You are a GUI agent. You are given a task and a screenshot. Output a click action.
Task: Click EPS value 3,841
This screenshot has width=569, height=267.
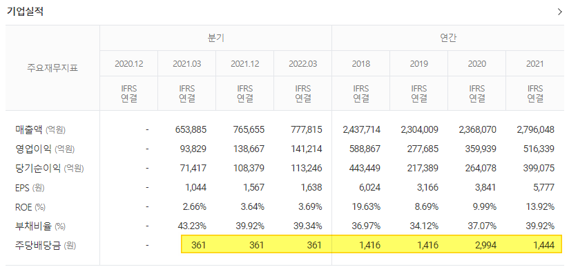pos(485,188)
